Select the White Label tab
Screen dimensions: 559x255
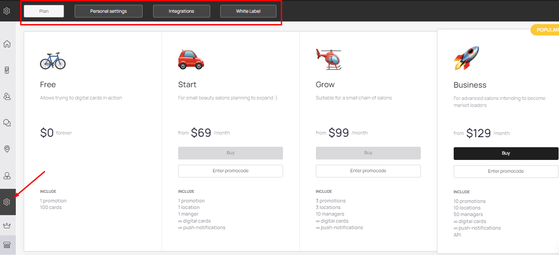pos(248,11)
